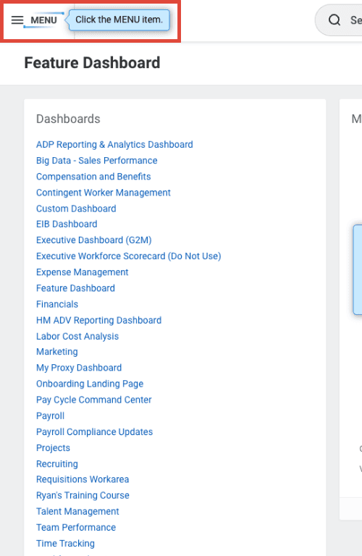Open Time Tracking dashboard link
362x556 pixels.
coord(65,543)
